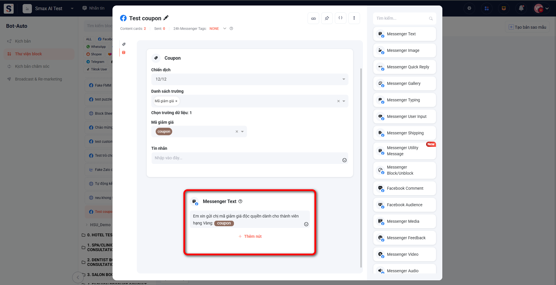This screenshot has width=556, height=285.
Task: Click the pin icon in modal header
Action: 327,18
